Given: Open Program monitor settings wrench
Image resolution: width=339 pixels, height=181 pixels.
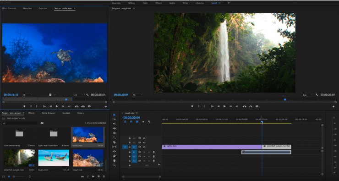Looking at the screenshot, I should click(x=317, y=95).
